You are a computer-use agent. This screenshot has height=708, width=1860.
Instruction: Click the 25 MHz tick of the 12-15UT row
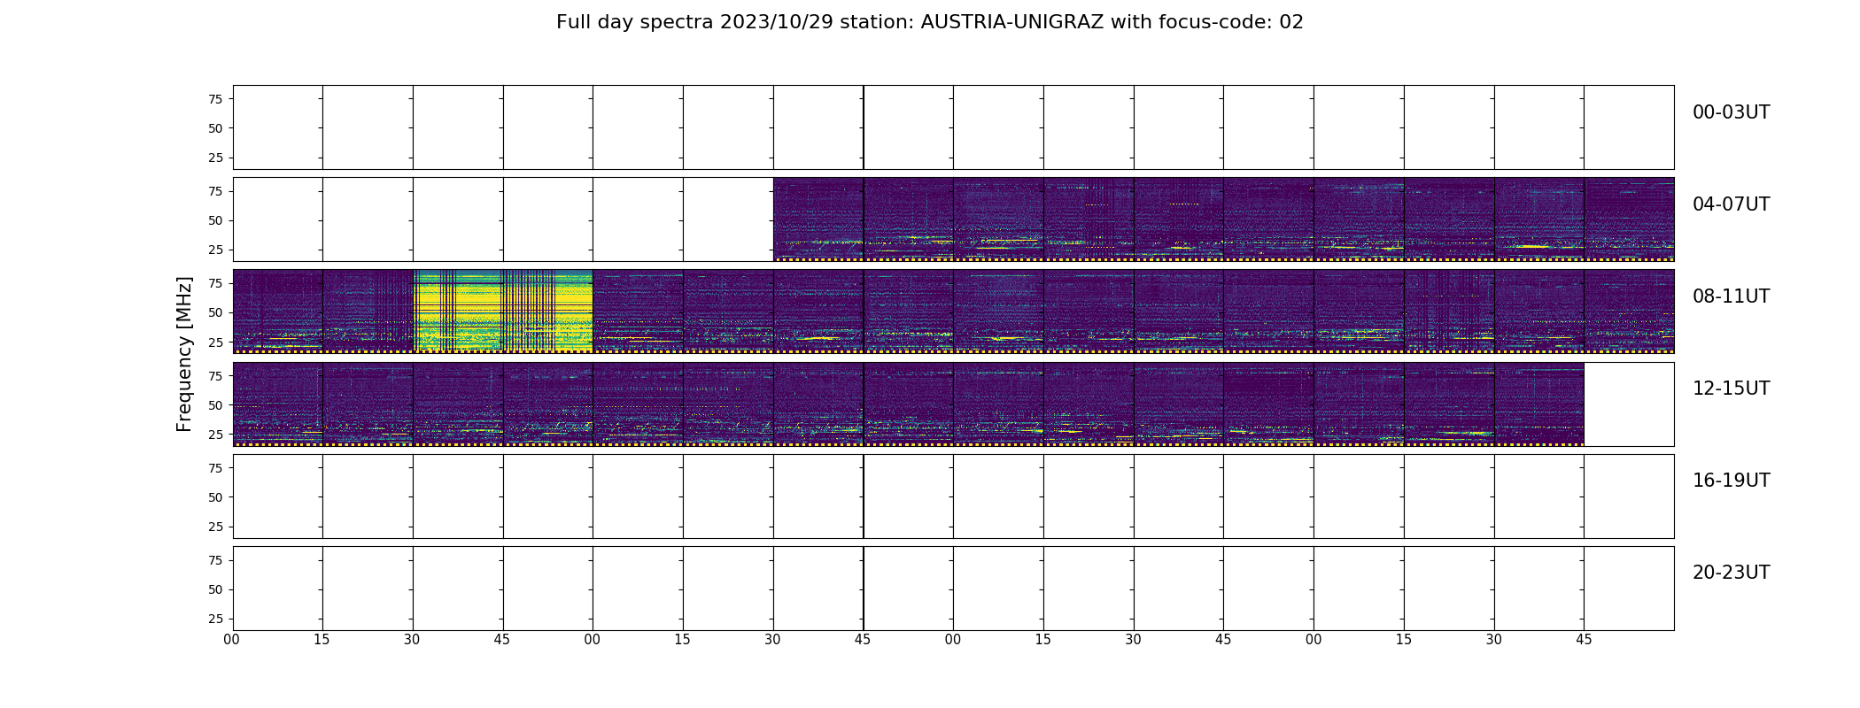(215, 435)
